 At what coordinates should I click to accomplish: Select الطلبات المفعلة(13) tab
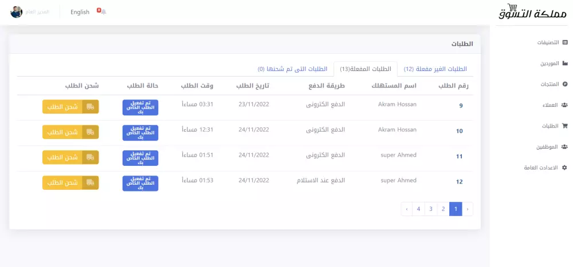[366, 69]
